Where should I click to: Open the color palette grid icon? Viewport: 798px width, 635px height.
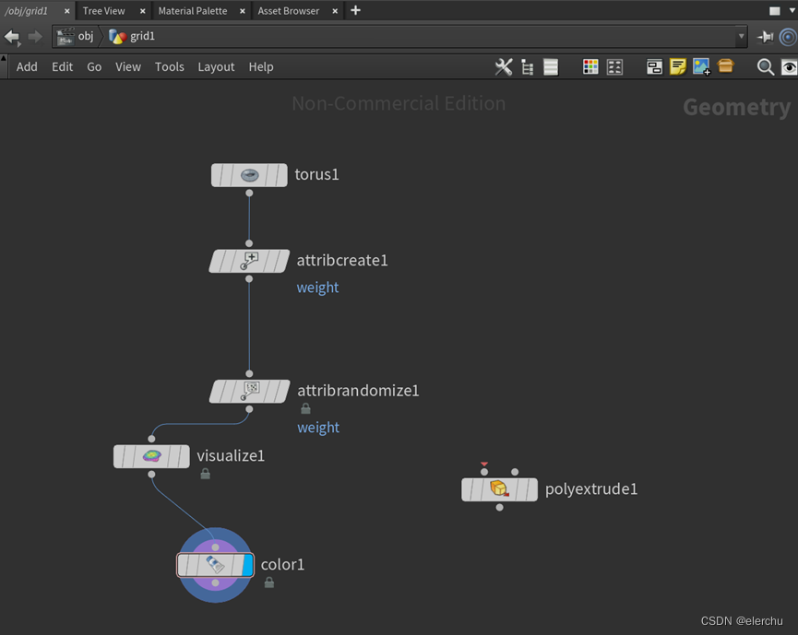click(590, 66)
